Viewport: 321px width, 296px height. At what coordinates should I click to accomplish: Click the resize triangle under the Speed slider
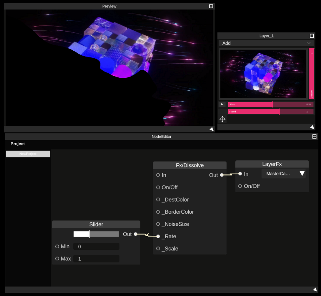pyautogui.click(x=312, y=127)
